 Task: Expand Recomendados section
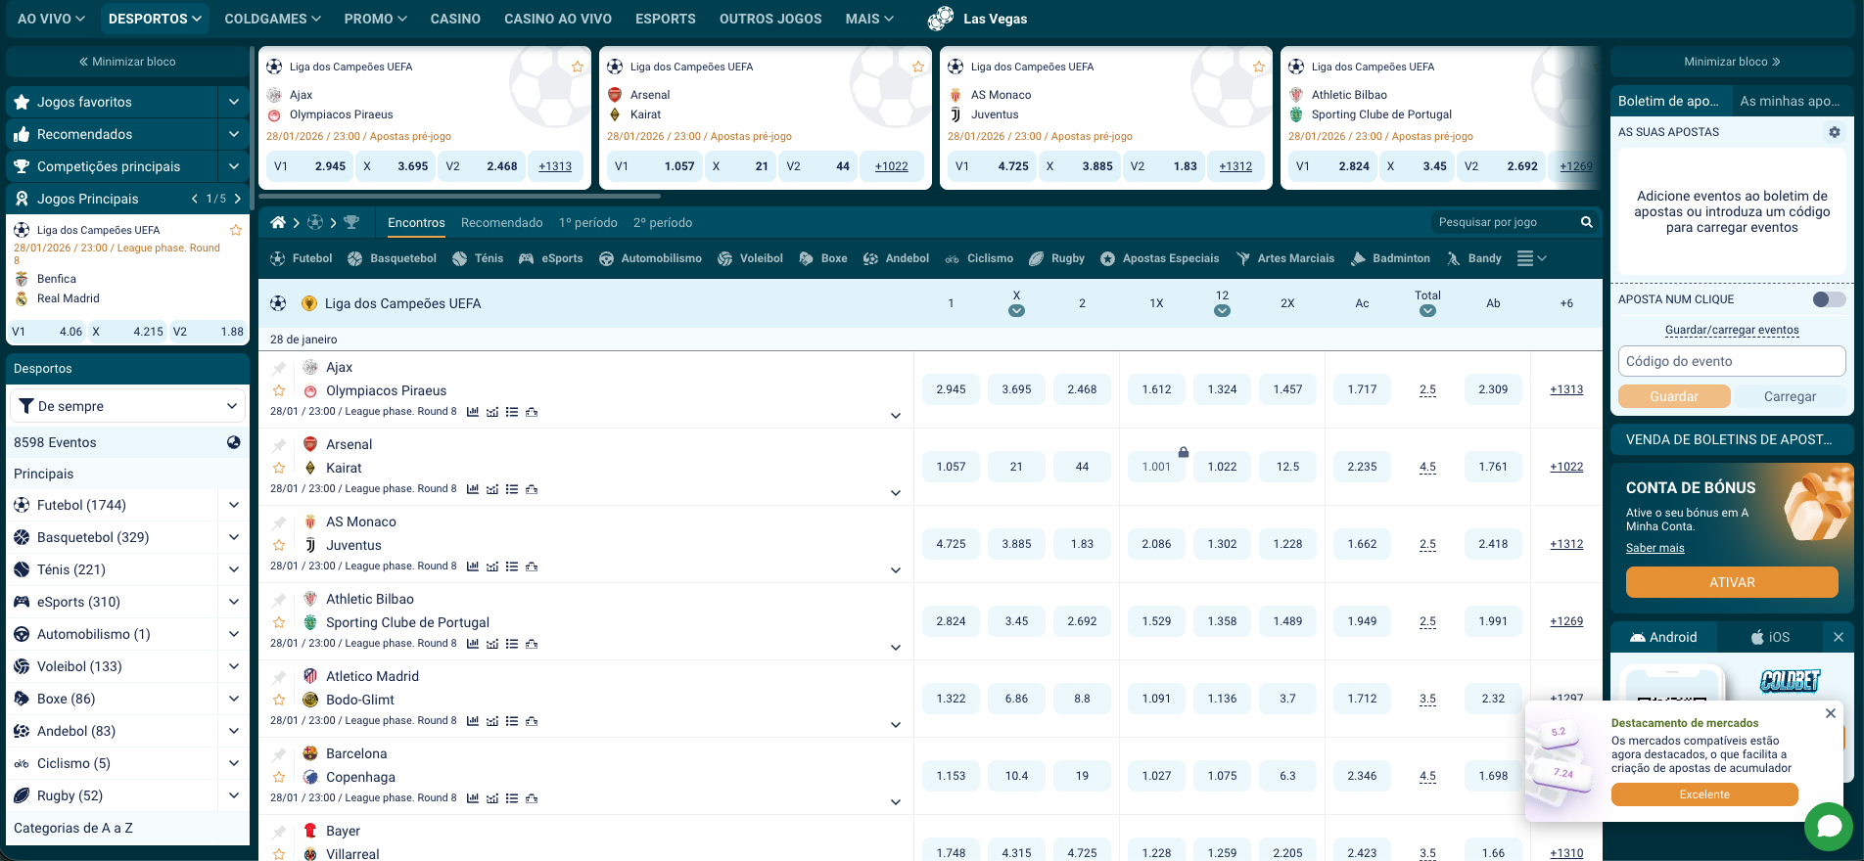coord(233,134)
